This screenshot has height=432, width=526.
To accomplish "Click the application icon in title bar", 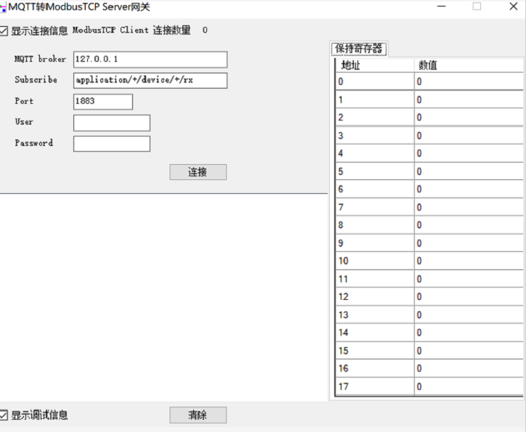I will click(3, 7).
